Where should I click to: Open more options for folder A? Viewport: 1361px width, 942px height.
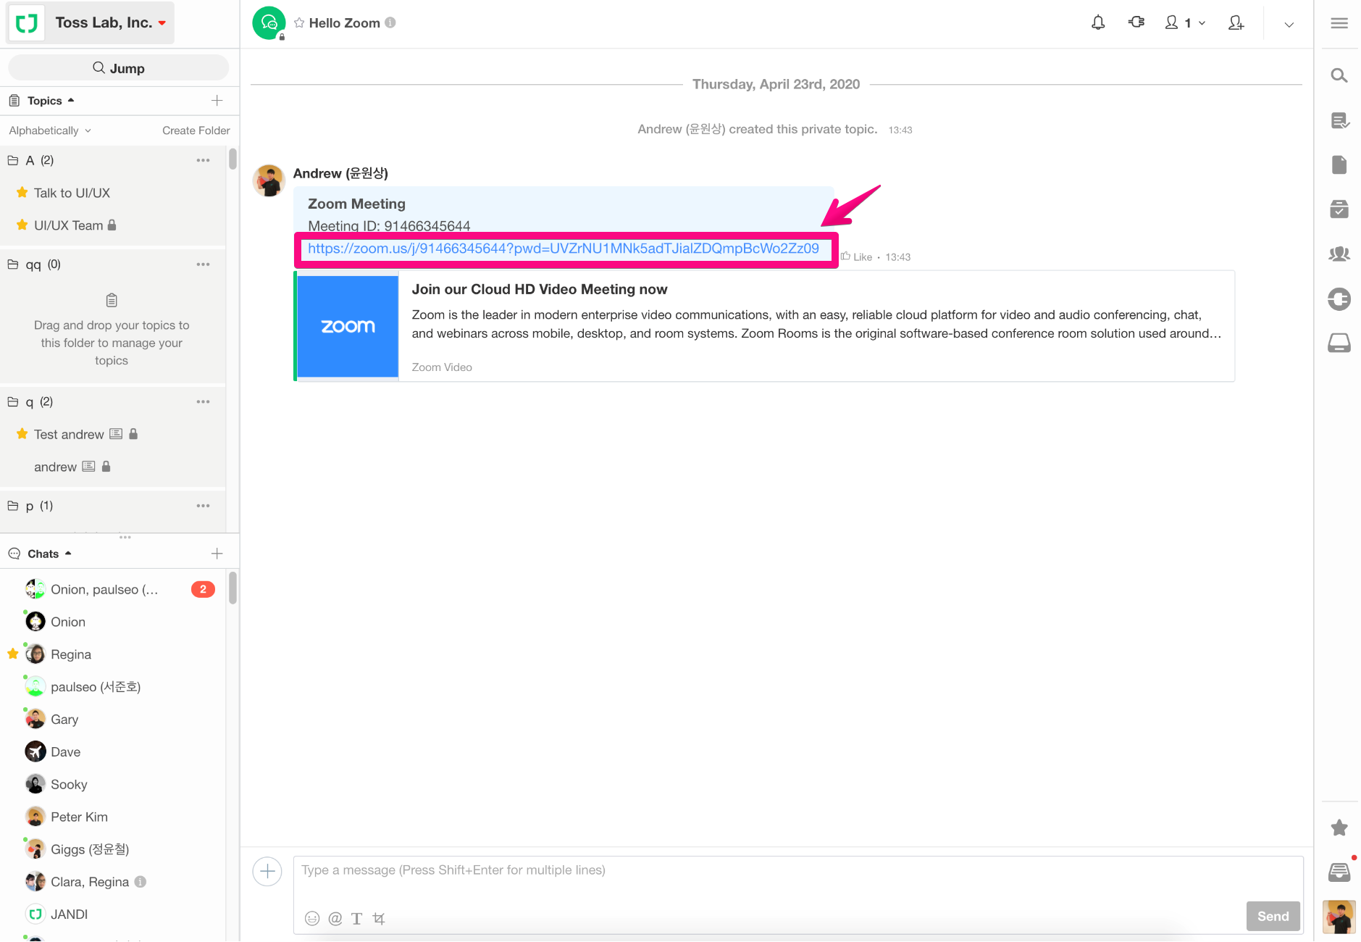(x=203, y=160)
